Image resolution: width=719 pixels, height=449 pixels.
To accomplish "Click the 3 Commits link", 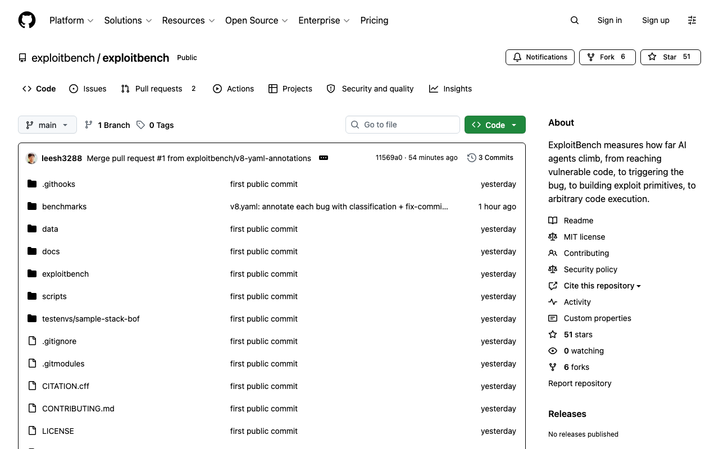I will click(490, 158).
